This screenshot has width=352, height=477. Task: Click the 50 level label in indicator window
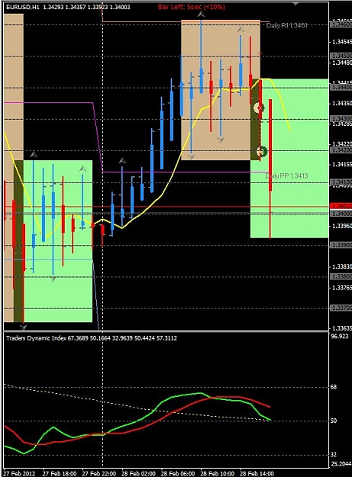coord(334,421)
